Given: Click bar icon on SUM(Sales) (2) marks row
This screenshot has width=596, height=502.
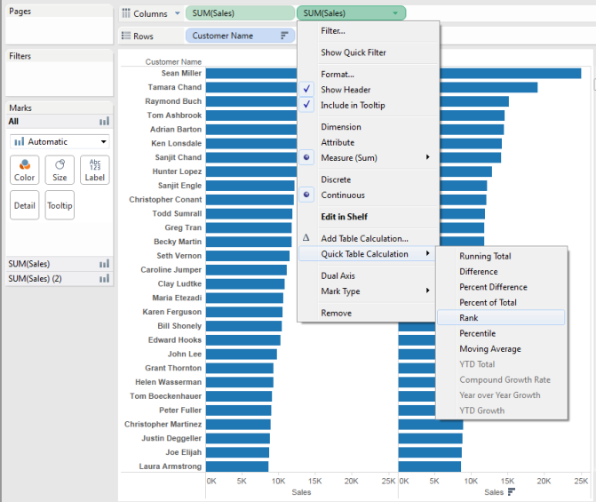Looking at the screenshot, I should [104, 279].
